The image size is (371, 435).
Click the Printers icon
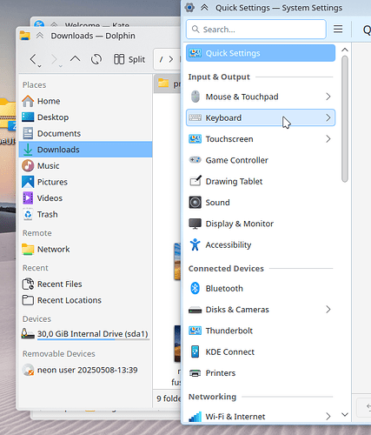[195, 373]
